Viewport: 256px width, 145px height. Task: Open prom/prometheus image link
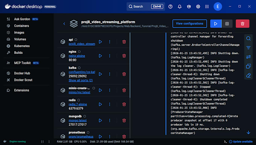click(81, 137)
